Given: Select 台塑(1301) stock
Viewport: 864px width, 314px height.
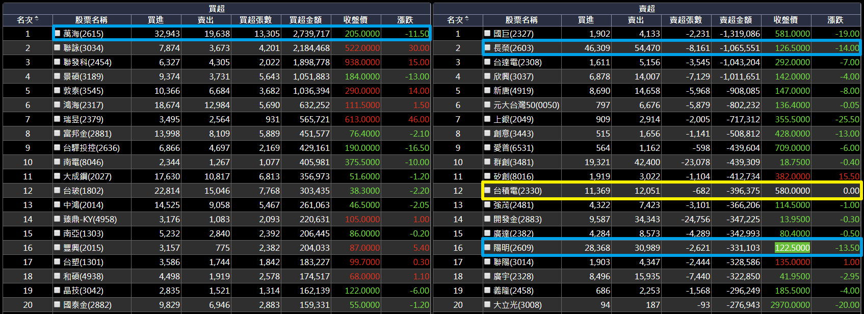Looking at the screenshot, I should point(83,262).
